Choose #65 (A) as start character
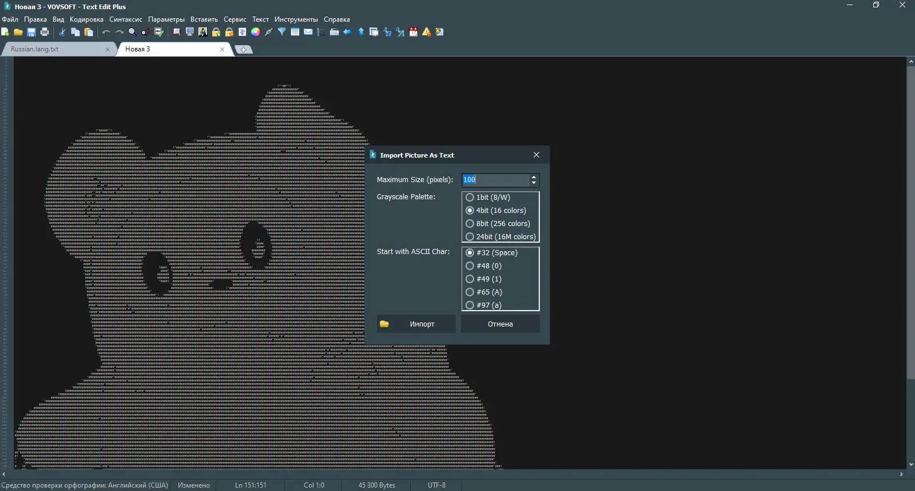 pyautogui.click(x=484, y=292)
